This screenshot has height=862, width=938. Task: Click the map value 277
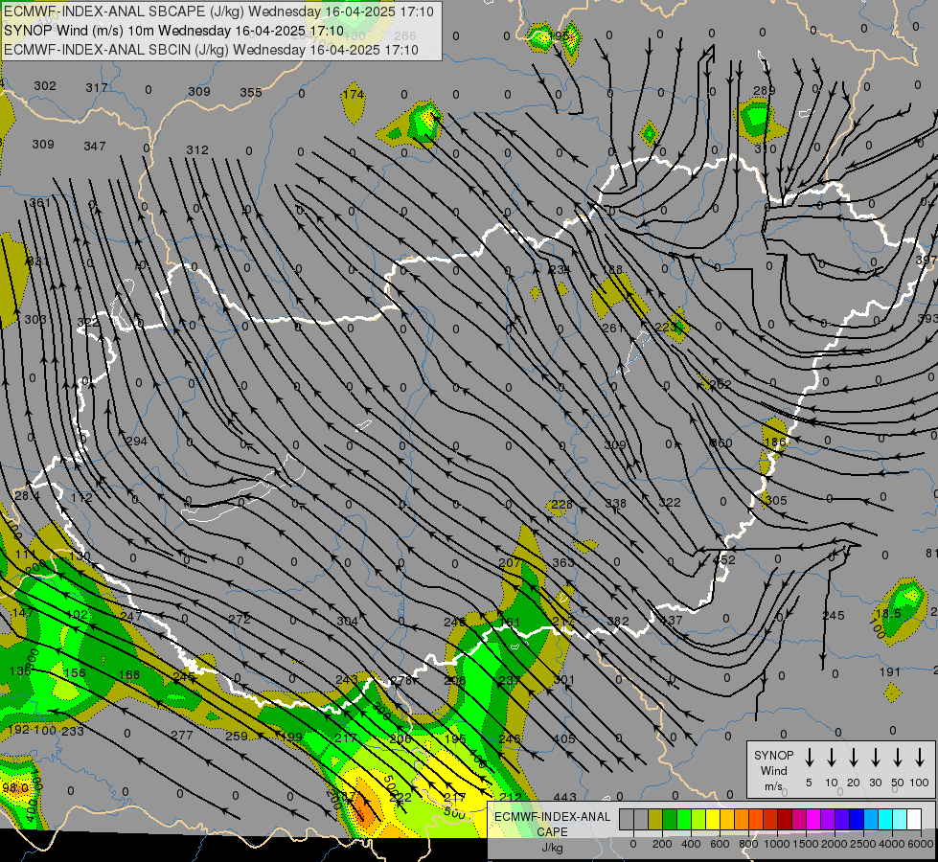[x=182, y=735]
